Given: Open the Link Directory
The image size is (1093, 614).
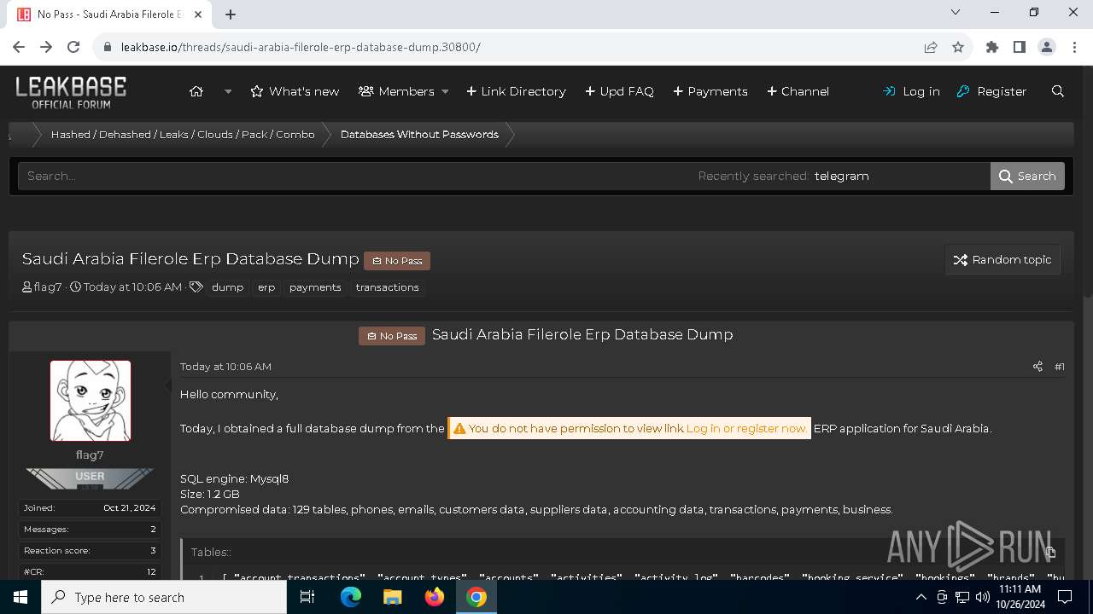Looking at the screenshot, I should pos(516,91).
